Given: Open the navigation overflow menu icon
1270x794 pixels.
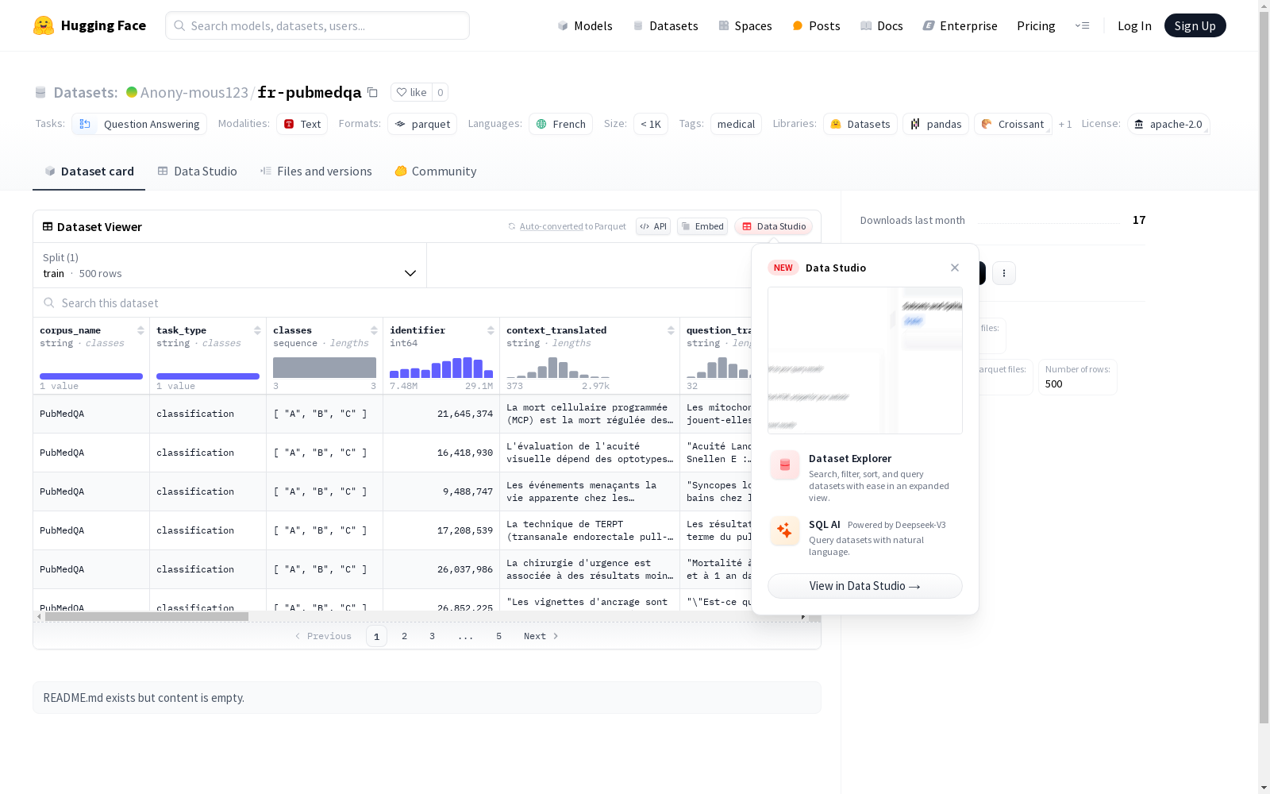Looking at the screenshot, I should pos(1082,25).
